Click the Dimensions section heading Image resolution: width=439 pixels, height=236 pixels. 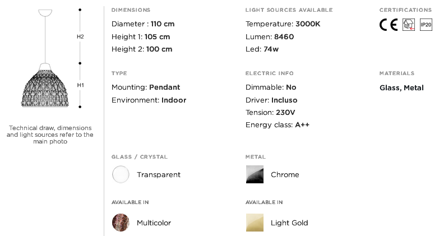(131, 10)
